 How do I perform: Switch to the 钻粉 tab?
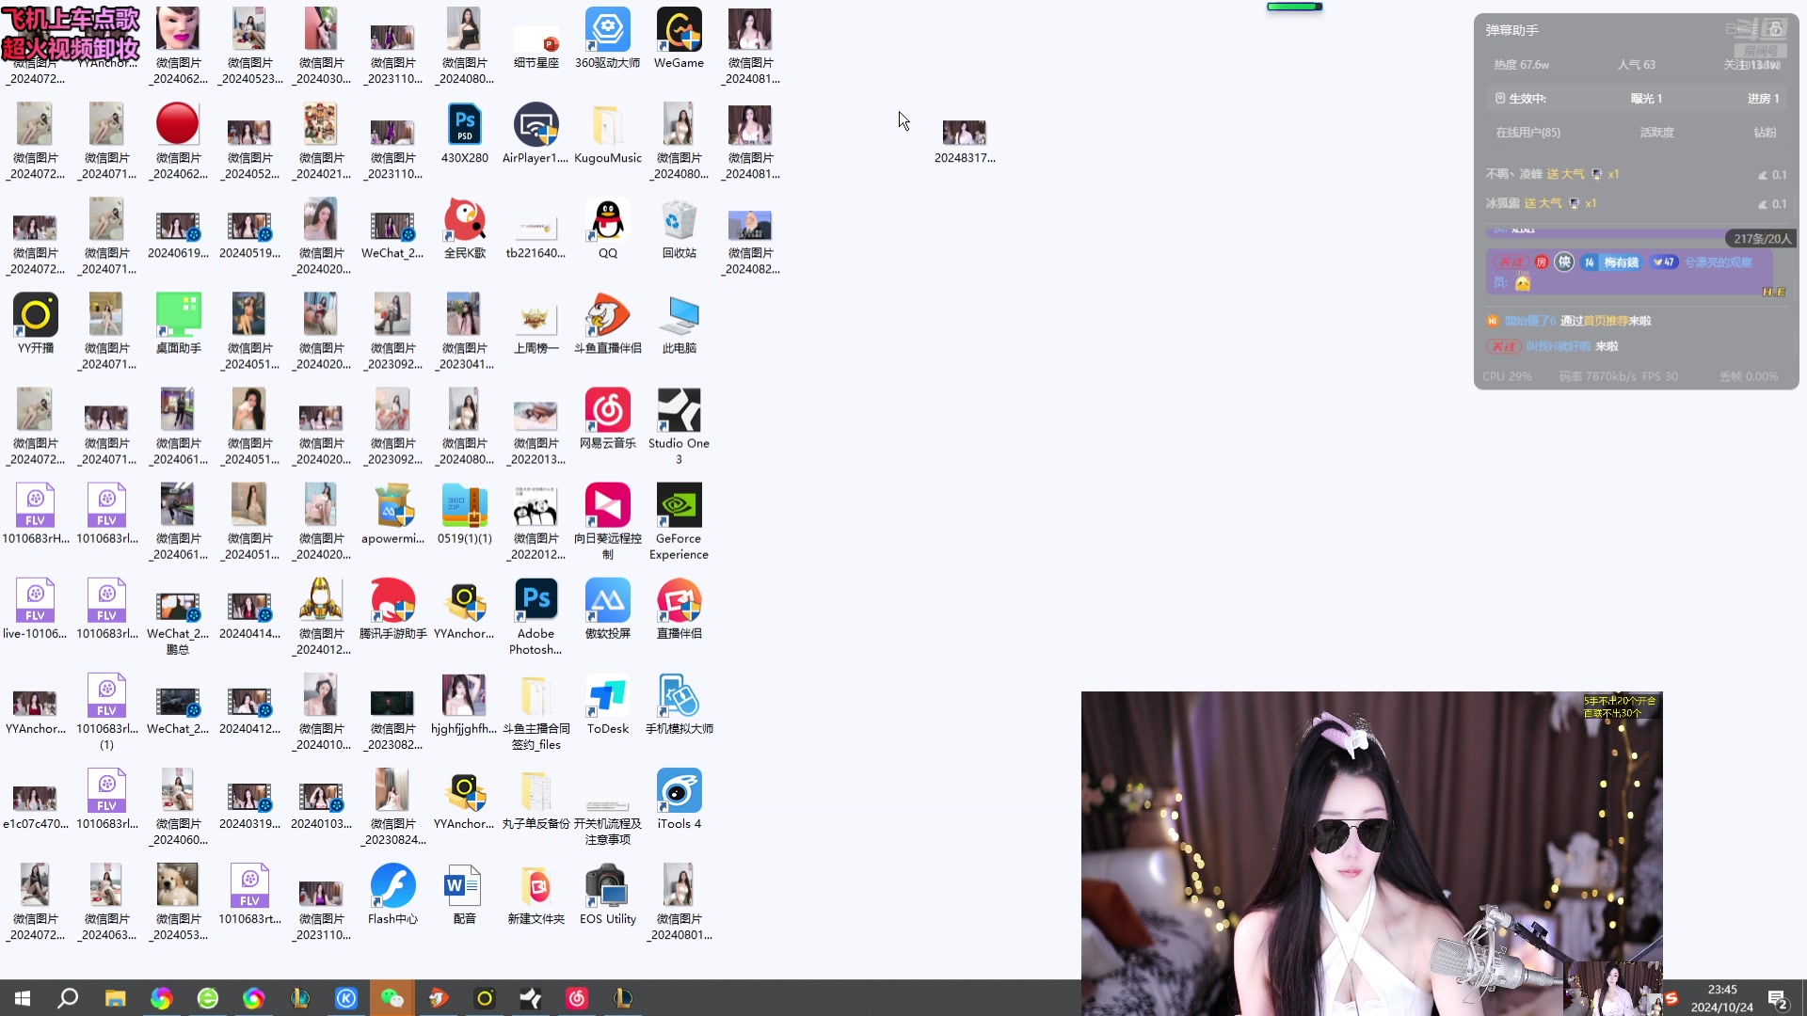(1765, 133)
